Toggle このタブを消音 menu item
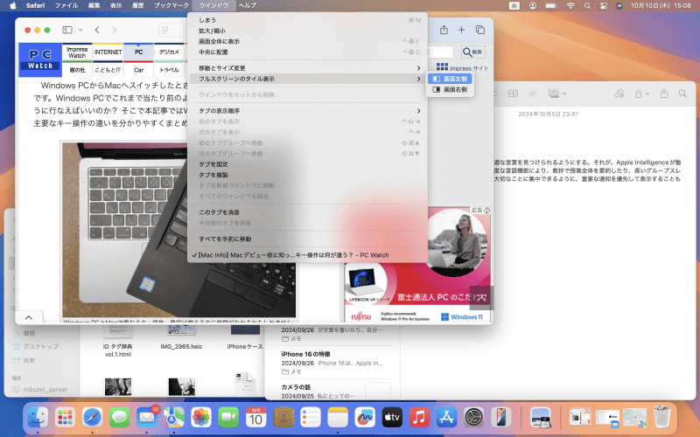This screenshot has width=700, height=437. point(307,212)
